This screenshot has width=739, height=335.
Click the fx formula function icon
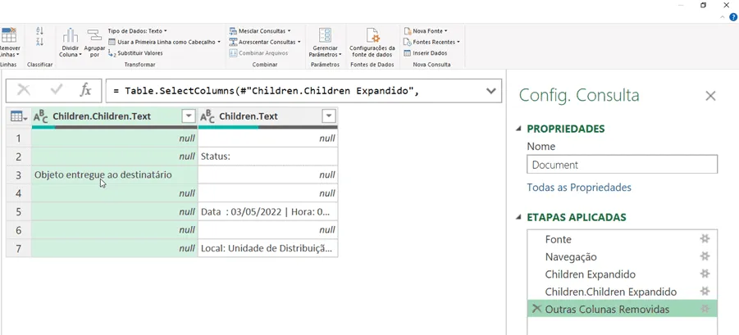[85, 90]
